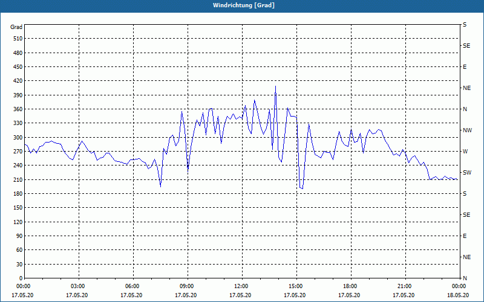Viewport: 484px width, 302px height.
Task: Select the 480 value on the degree axis
Action: coord(18,53)
